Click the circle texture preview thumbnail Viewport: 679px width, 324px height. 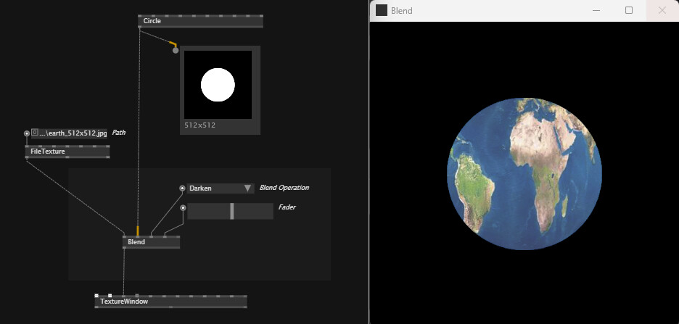pos(218,85)
